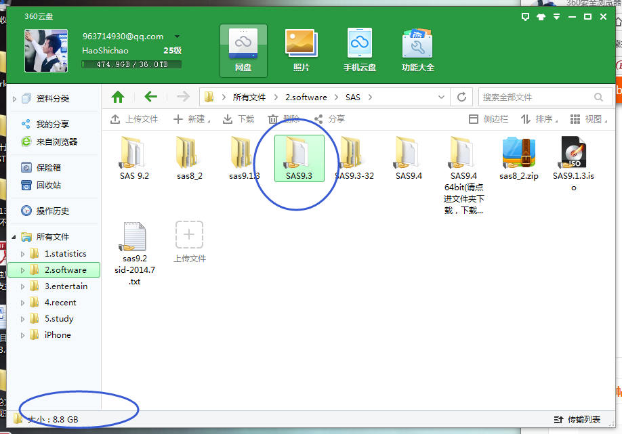The image size is (622, 434).
Task: Select the SAS 9.2 folder
Action: (134, 158)
